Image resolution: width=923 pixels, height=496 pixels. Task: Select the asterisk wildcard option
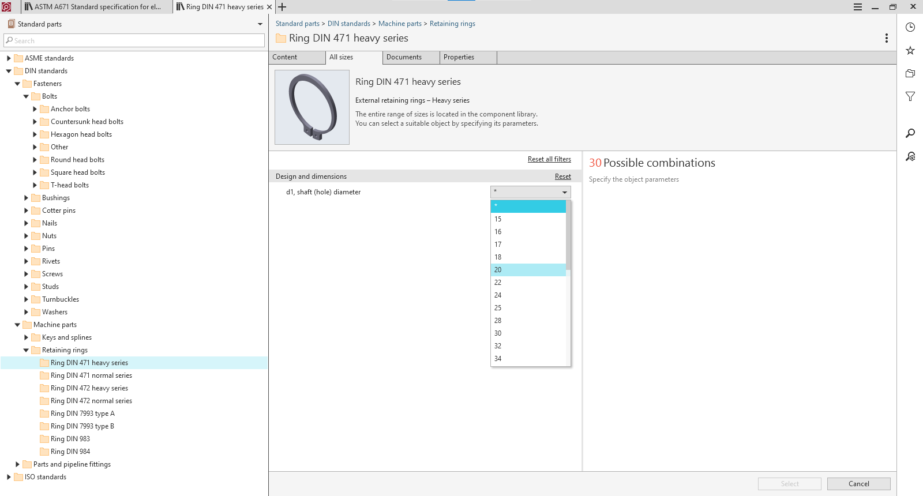(528, 206)
